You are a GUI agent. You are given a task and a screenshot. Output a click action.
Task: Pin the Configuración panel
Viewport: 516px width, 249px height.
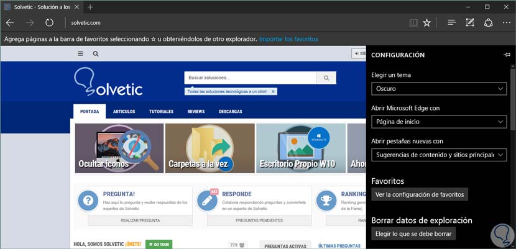point(507,55)
